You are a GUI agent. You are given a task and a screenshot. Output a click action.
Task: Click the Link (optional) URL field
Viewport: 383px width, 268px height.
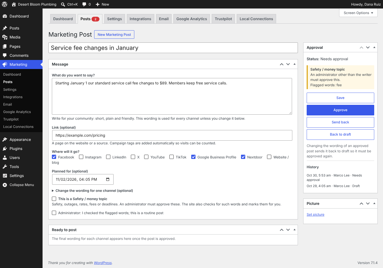(x=172, y=135)
